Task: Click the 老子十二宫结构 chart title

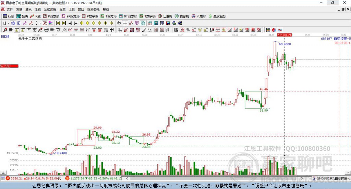Action: click(x=30, y=39)
